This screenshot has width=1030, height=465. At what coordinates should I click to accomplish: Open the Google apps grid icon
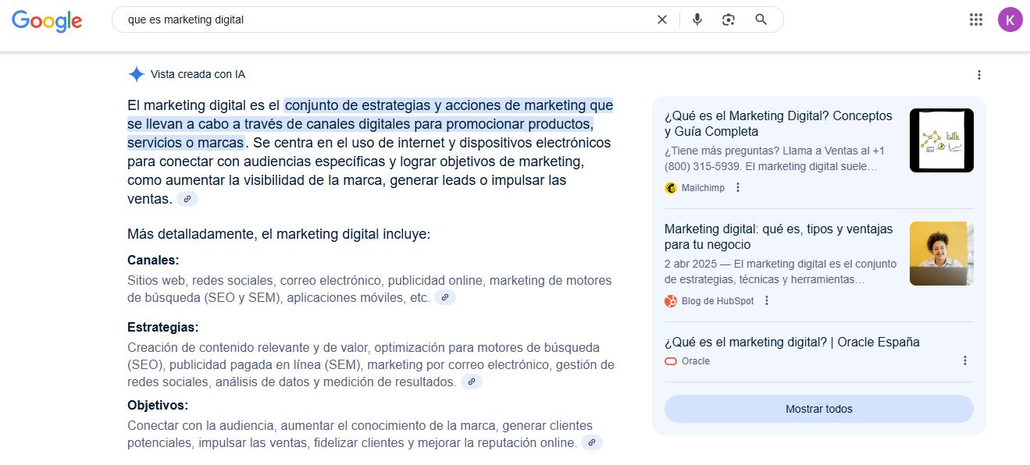pyautogui.click(x=975, y=20)
